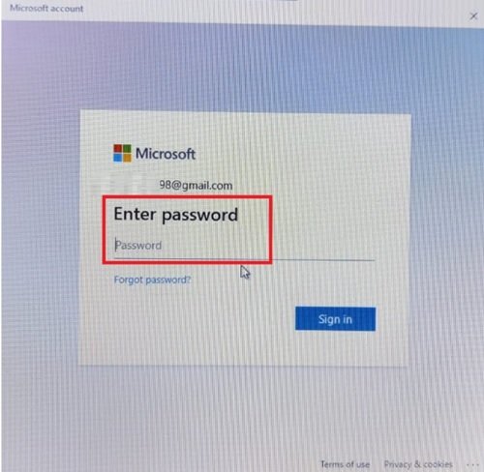Open the Terms of use link
The image size is (484, 472).
click(345, 464)
